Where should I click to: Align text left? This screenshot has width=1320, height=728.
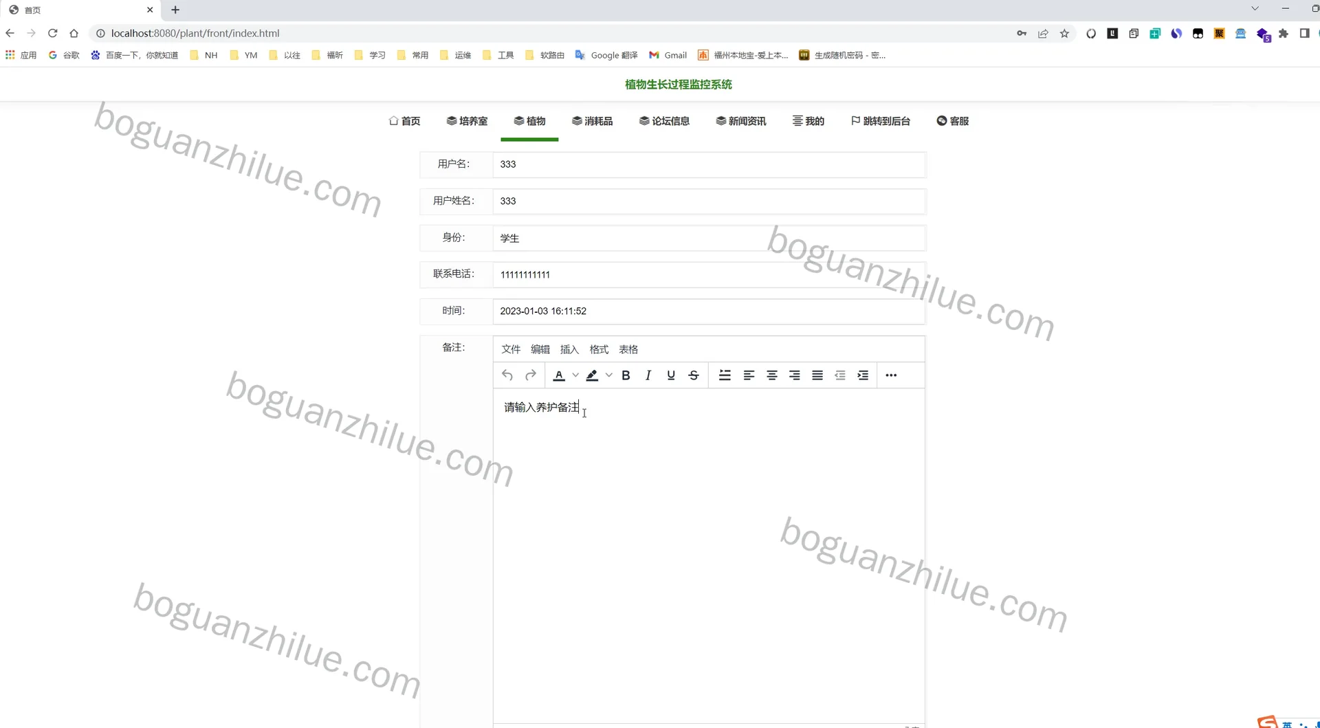[x=749, y=375]
